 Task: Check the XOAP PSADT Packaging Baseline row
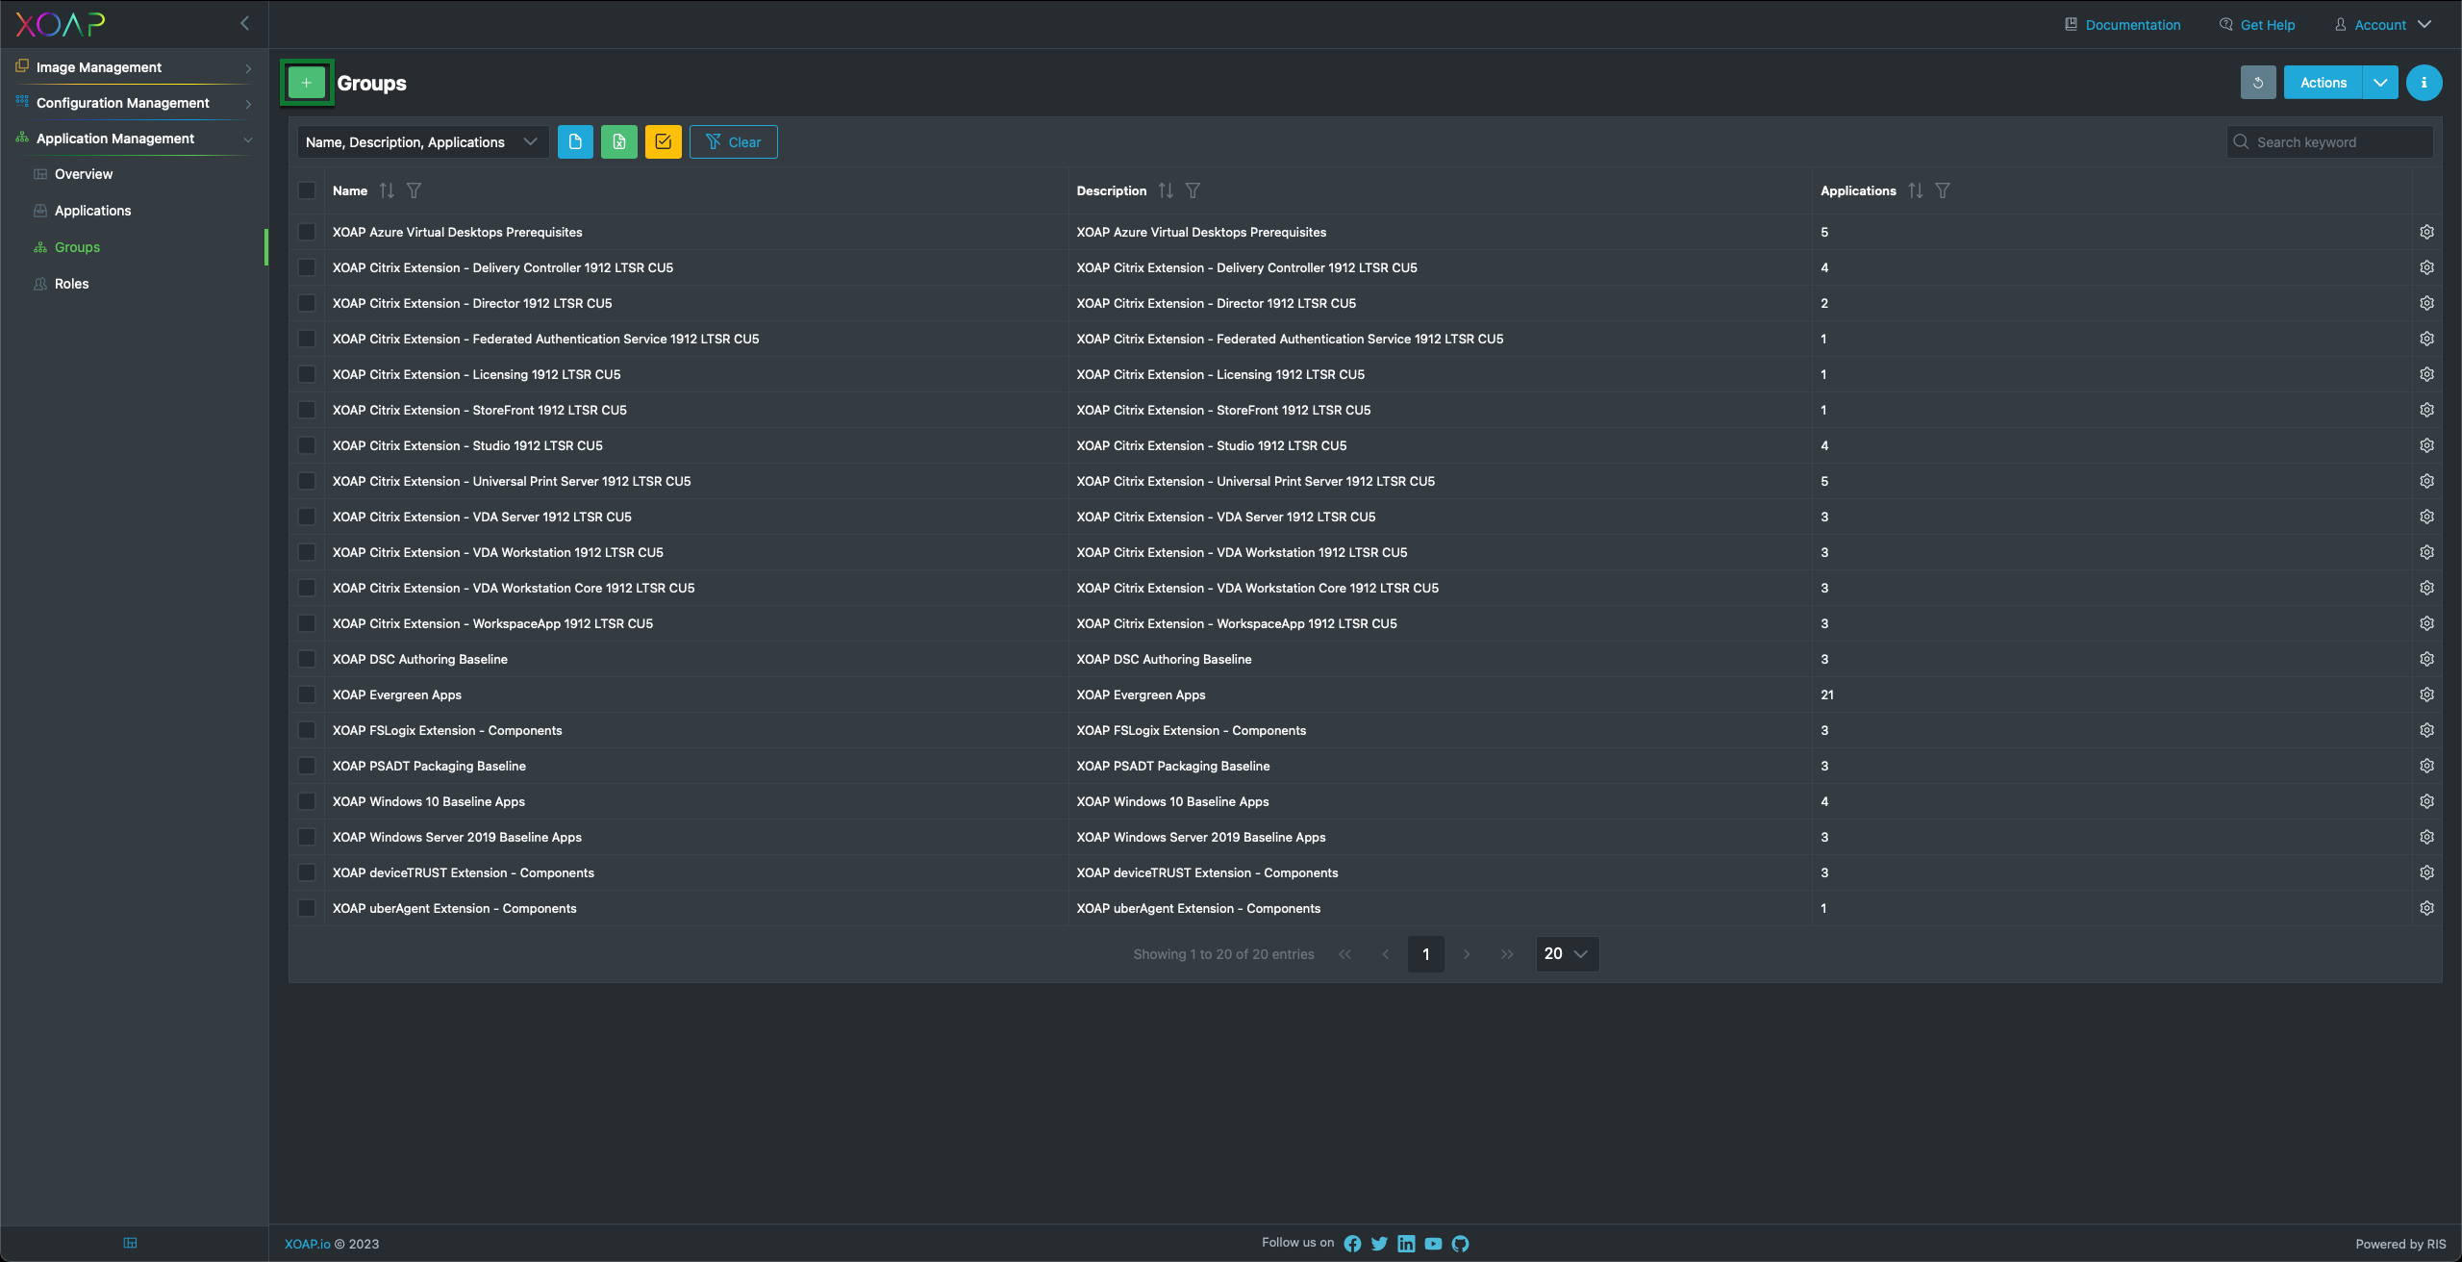tap(307, 766)
